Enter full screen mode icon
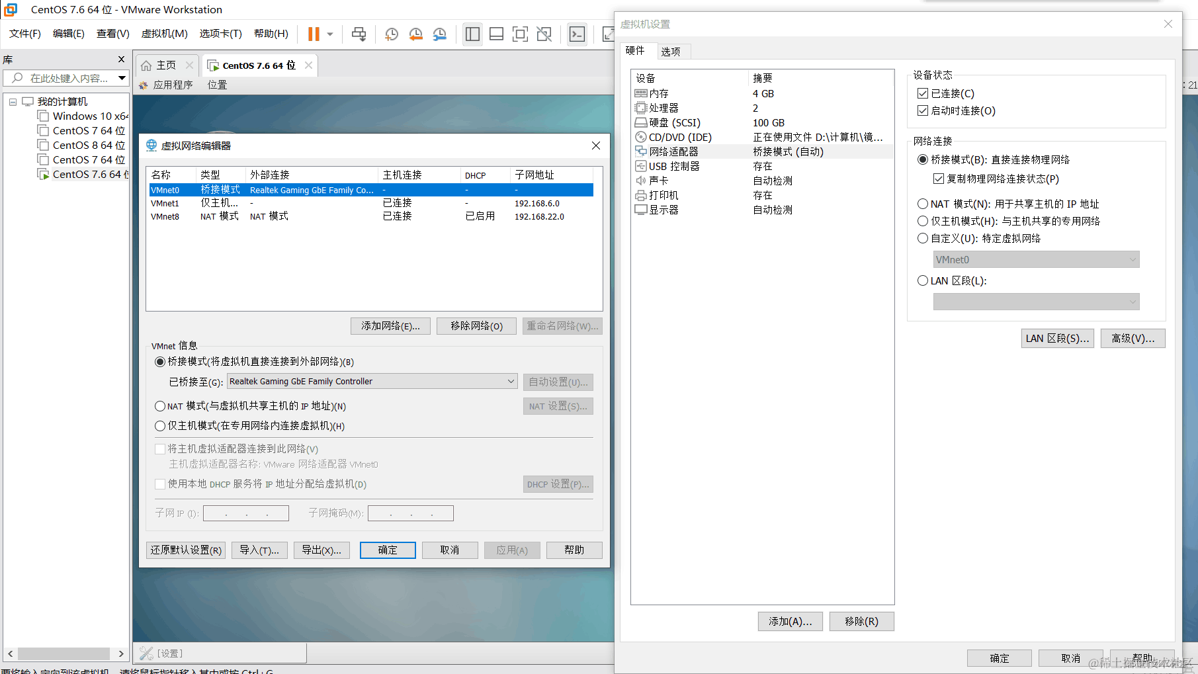This screenshot has height=674, width=1198. coord(520,34)
